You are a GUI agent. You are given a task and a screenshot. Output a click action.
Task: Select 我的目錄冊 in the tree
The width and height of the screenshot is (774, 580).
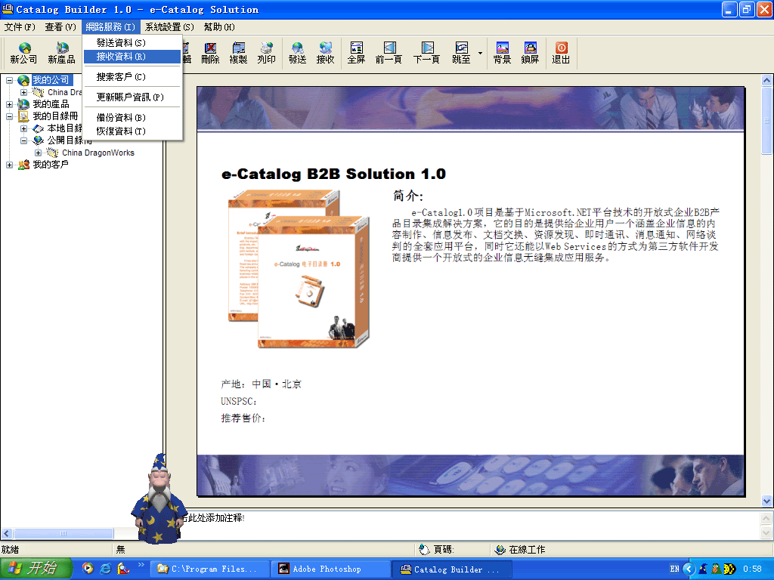click(55, 116)
